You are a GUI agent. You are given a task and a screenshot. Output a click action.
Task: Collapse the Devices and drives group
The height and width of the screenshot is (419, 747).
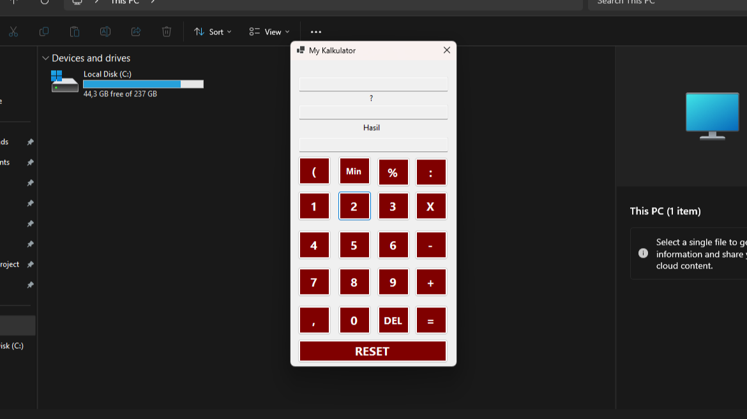pyautogui.click(x=45, y=58)
